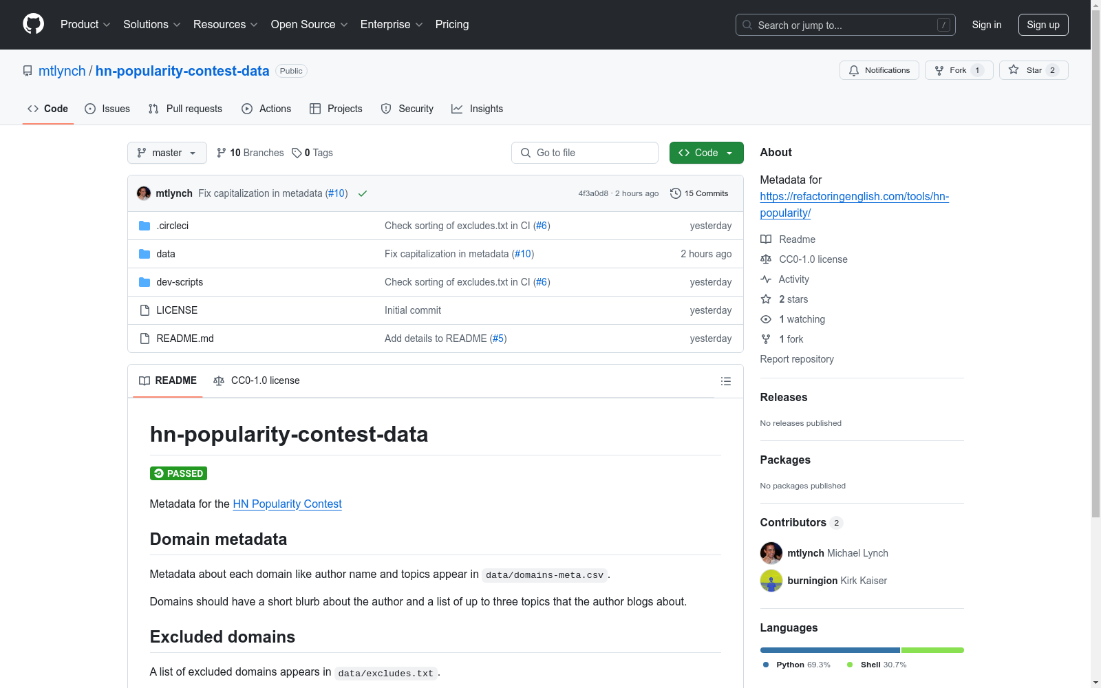Click the fork icon beside 1 fork
This screenshot has width=1101, height=688.
pos(766,339)
